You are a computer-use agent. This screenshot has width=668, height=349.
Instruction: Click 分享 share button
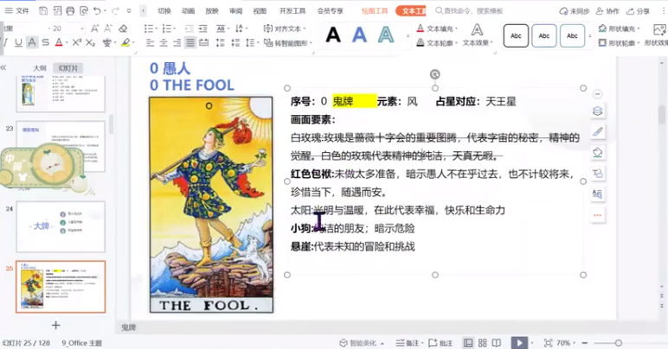click(x=638, y=11)
